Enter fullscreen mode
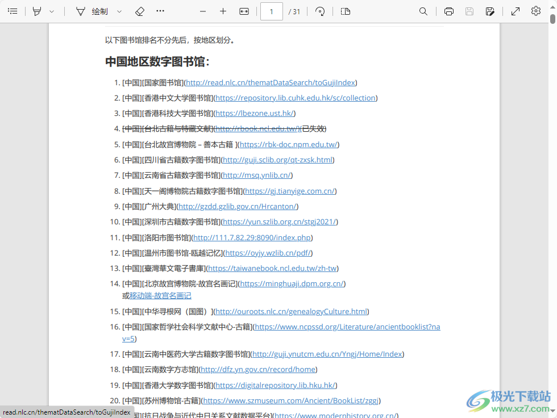 tap(515, 11)
